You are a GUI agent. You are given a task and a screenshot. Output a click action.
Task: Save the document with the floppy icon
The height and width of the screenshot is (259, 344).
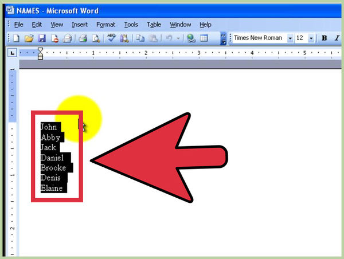pos(42,38)
